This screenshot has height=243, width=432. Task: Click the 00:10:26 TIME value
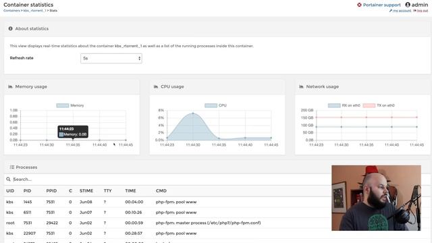coord(134,213)
